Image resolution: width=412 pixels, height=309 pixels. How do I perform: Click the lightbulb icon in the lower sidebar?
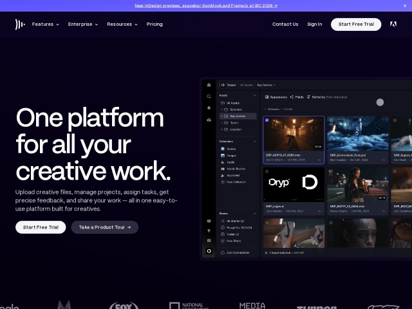[x=209, y=230]
